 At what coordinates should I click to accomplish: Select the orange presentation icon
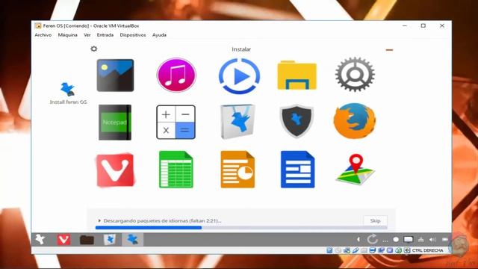238,170
